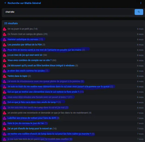Click "6 mois" date on the PS4 pseudos row
Viewport: 145px width, 142px height.
[x=140, y=45]
